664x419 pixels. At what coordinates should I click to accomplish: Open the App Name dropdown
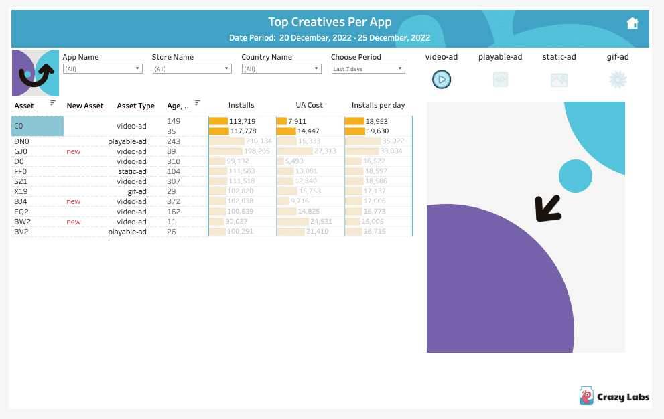(x=103, y=68)
